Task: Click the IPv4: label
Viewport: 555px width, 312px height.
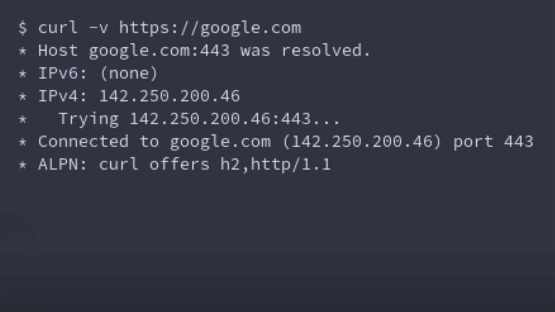Action: click(63, 96)
